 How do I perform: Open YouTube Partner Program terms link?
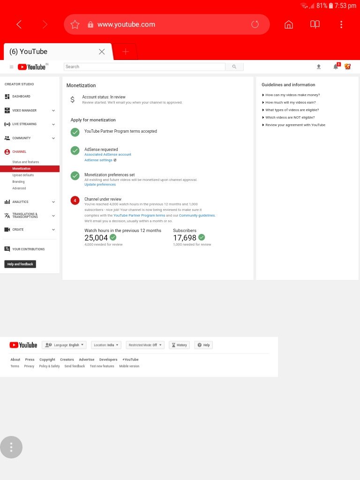[x=139, y=216]
